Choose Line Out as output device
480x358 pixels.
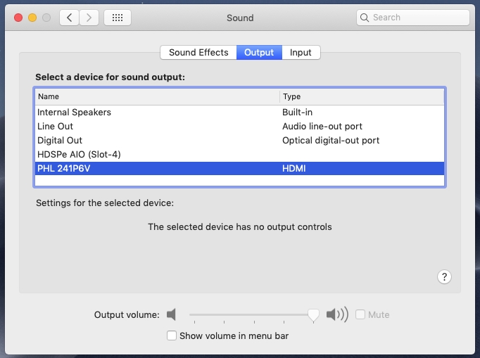pos(240,127)
